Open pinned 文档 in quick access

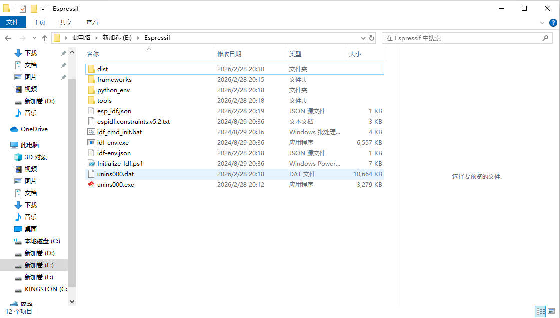(31, 65)
